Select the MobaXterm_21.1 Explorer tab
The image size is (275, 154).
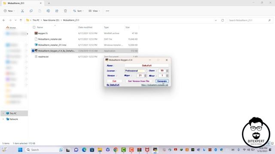coord(22,3)
